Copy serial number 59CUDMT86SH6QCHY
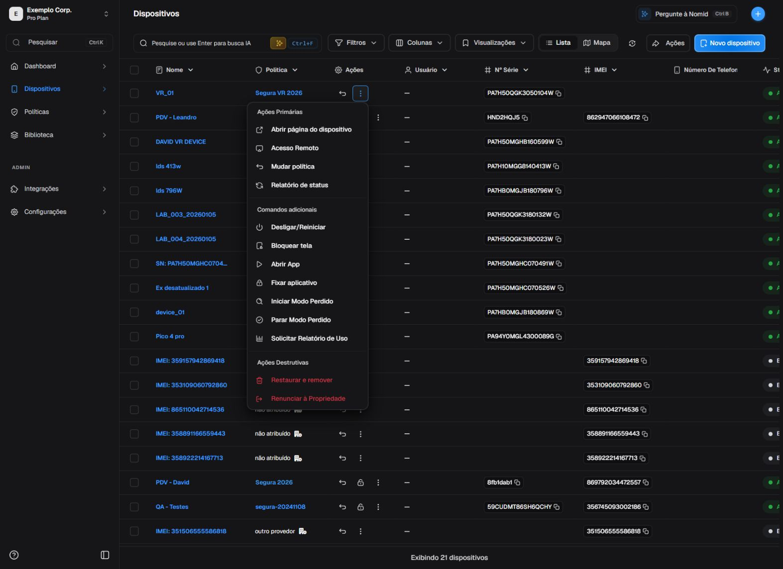Viewport: 783px width, 569px height. pyautogui.click(x=557, y=507)
